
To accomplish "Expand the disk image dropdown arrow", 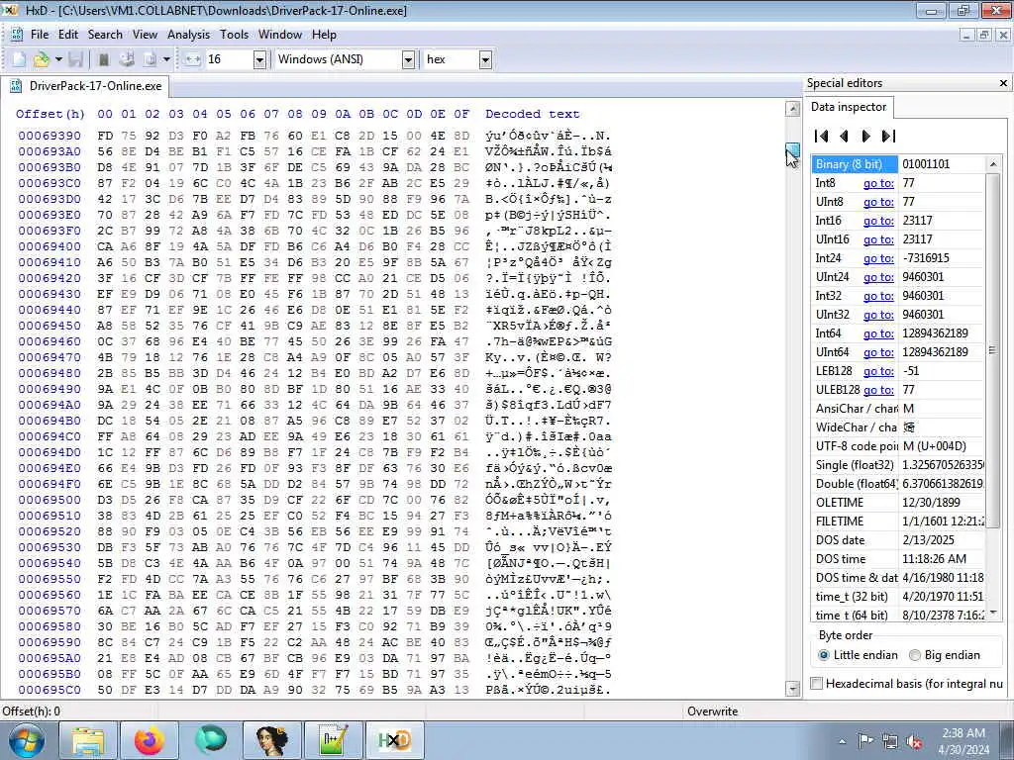I will (x=166, y=59).
